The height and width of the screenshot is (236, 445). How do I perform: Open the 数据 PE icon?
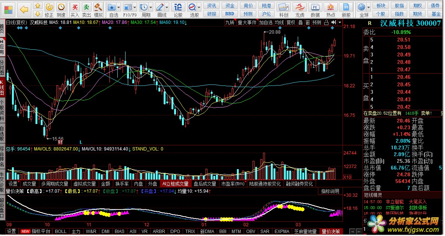(x=315, y=7)
